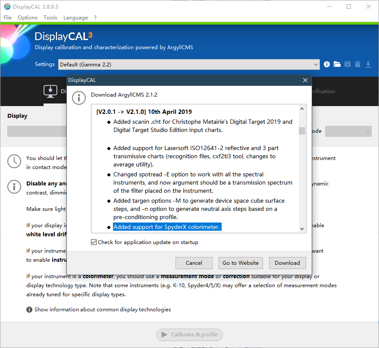Click the install profile icon
The width and height of the screenshot is (379, 348).
[x=348, y=64]
